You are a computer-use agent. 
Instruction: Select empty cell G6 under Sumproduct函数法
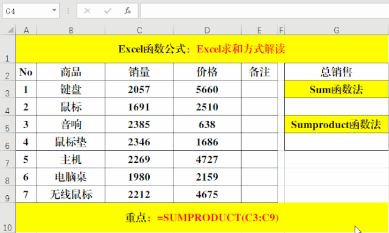337,142
